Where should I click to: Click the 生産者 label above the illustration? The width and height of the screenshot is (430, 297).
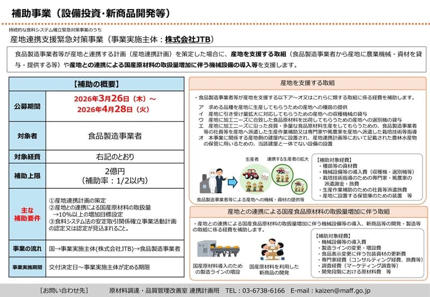coord(252,159)
